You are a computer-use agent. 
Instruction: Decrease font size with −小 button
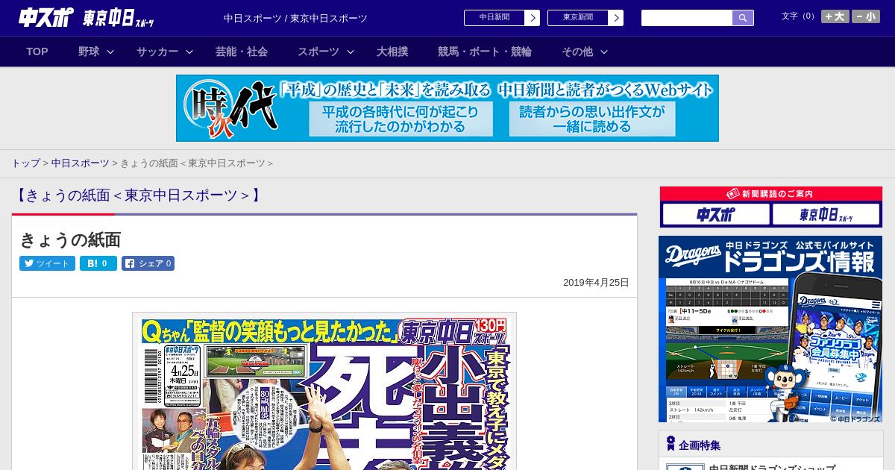(866, 16)
